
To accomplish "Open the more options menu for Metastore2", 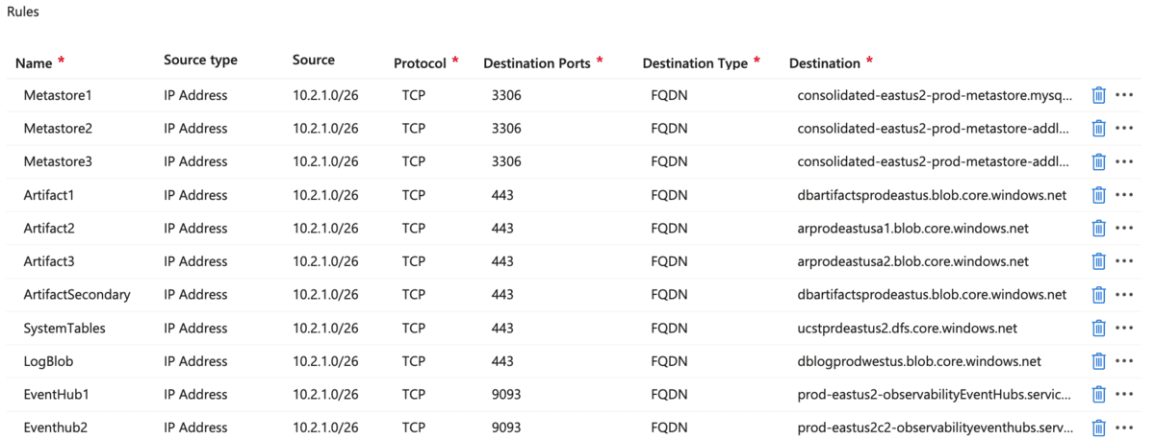I will click(x=1124, y=129).
